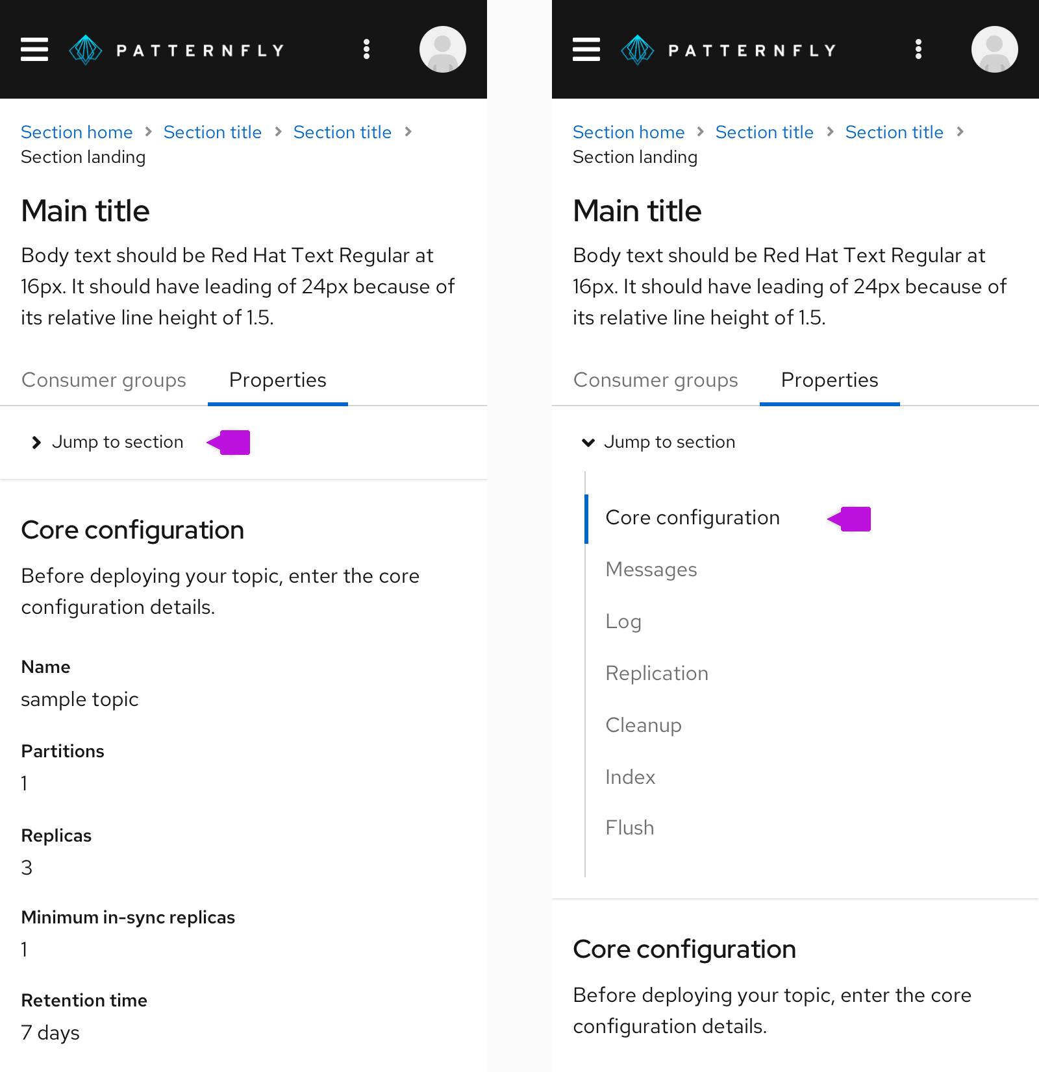
Task: Select Cleanup in jump links list
Action: tap(644, 725)
